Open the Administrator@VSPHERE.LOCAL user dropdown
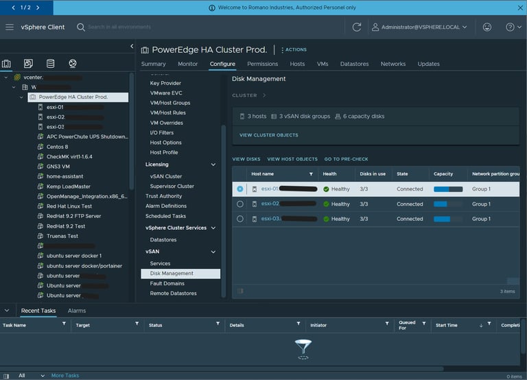Viewport: 527px width, 380px height. [419, 27]
